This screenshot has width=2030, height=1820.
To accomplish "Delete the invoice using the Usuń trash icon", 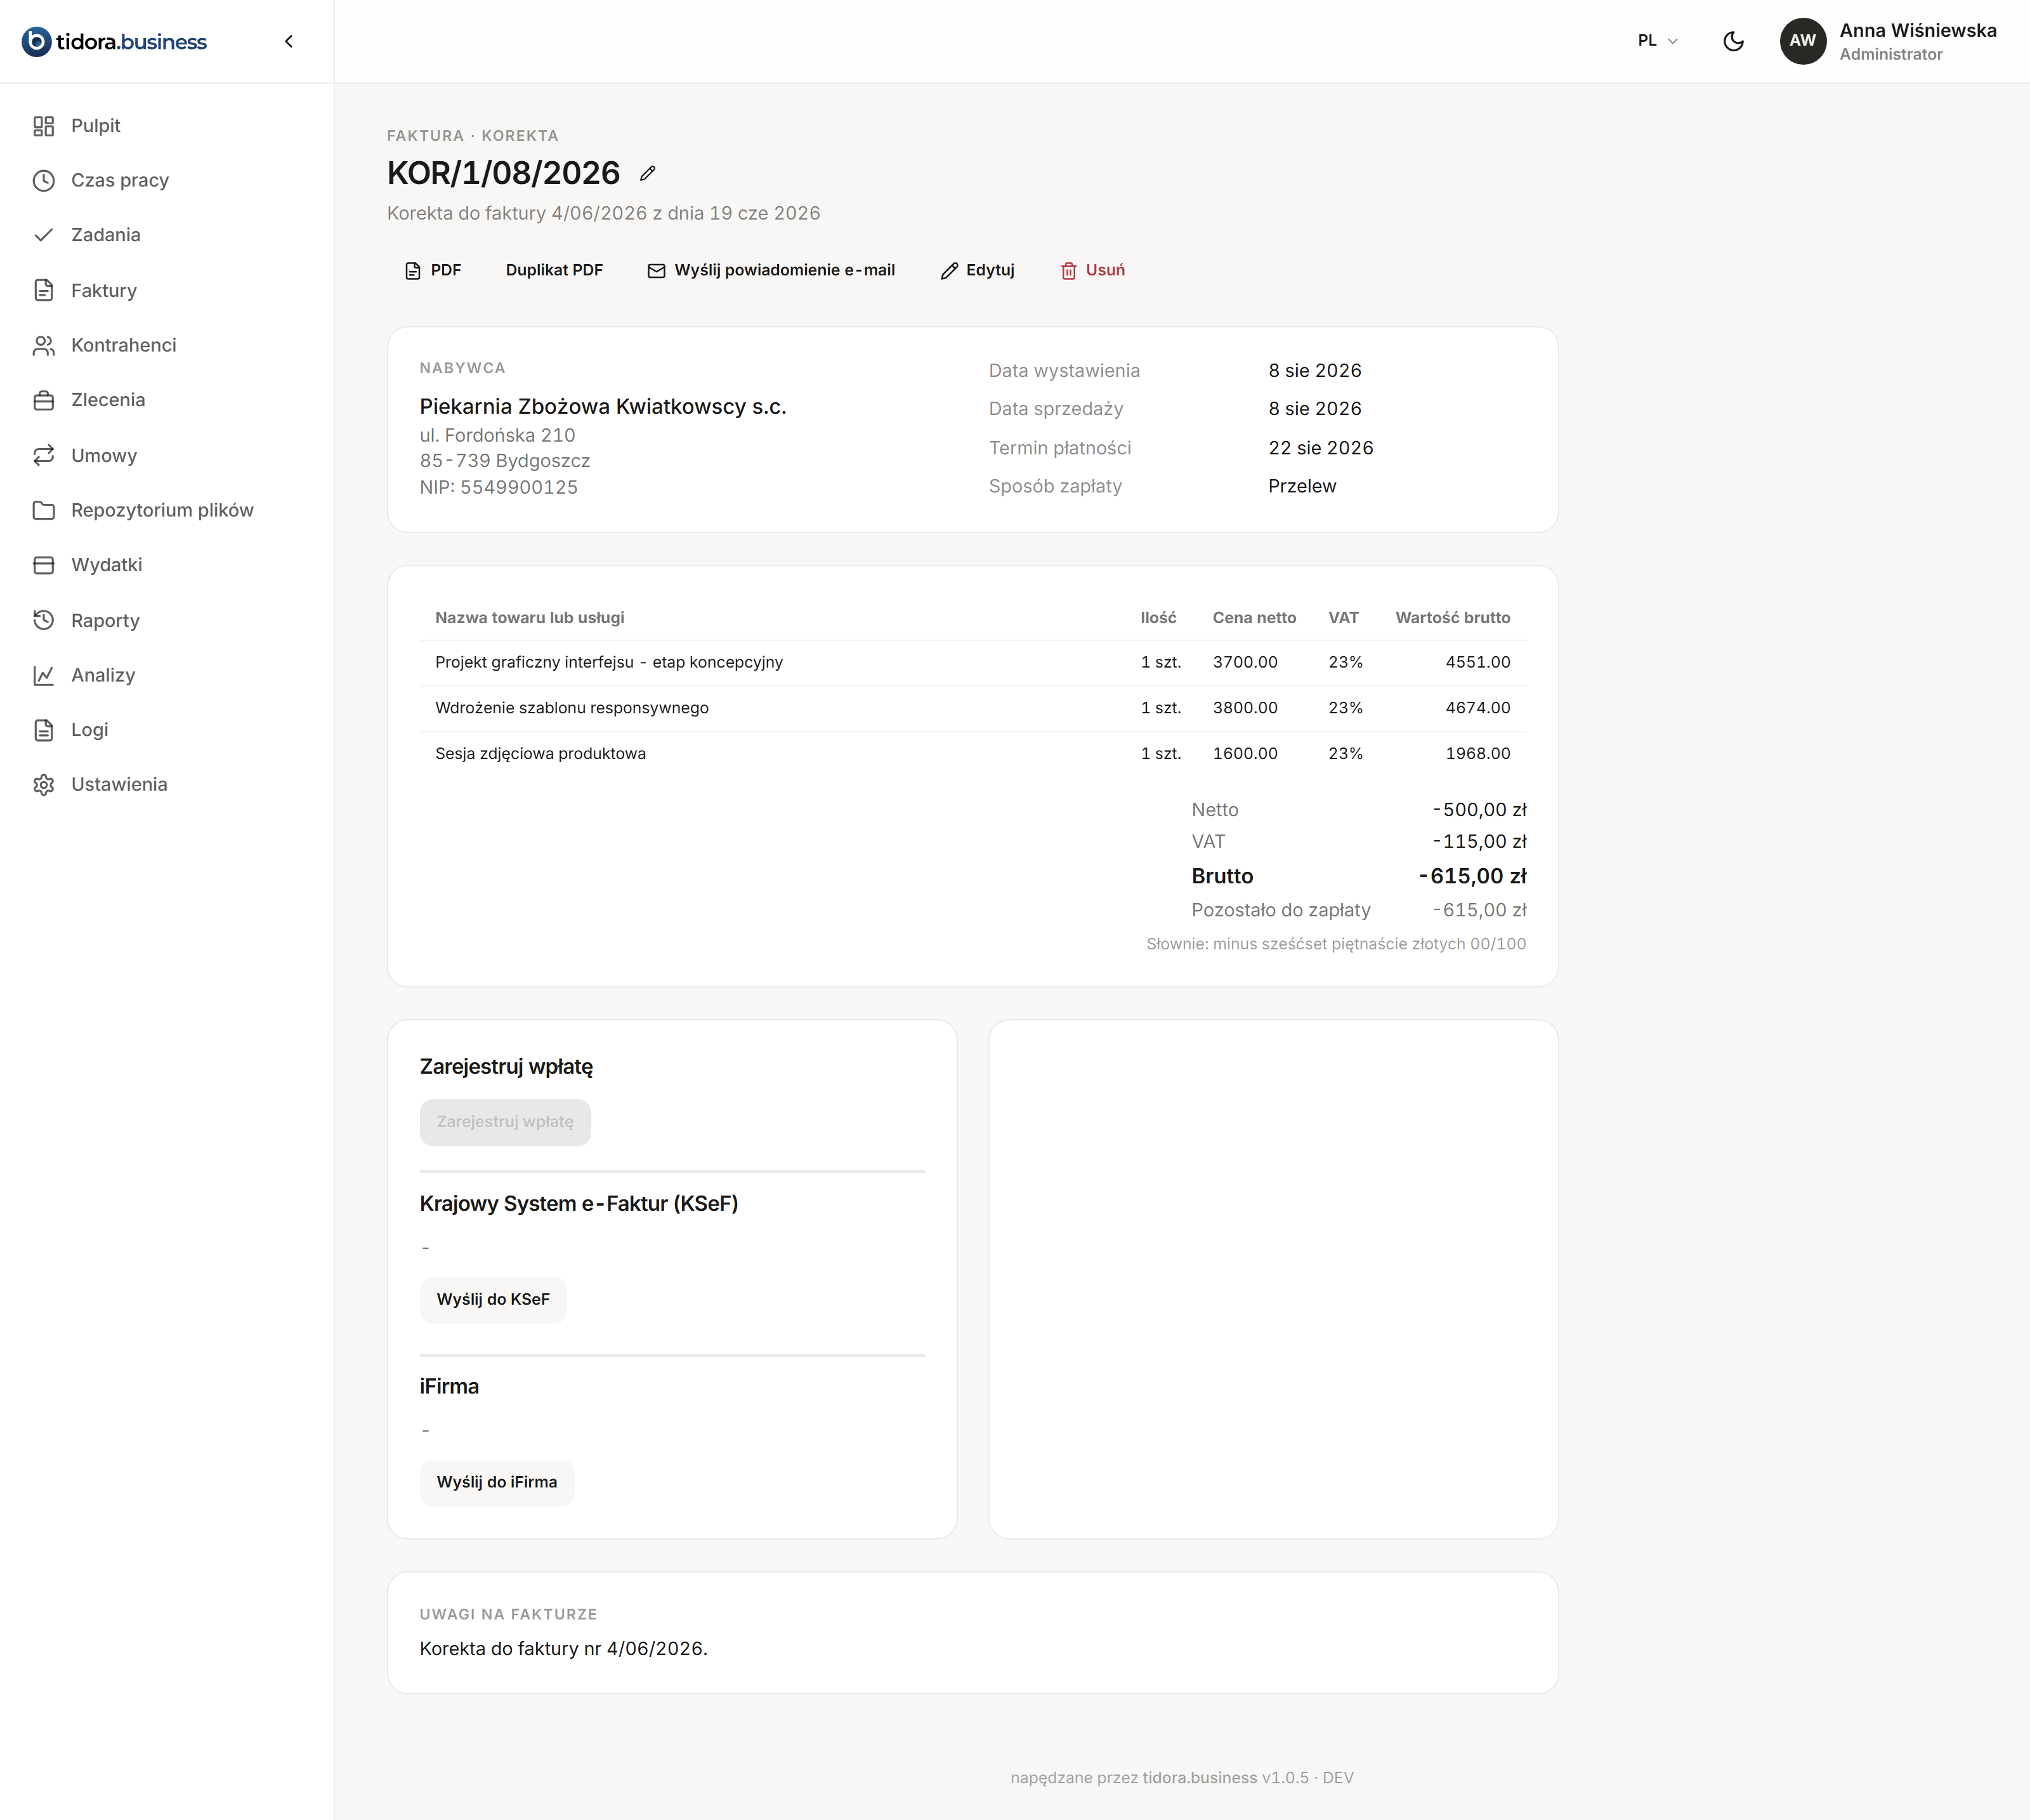I will pos(1068,271).
